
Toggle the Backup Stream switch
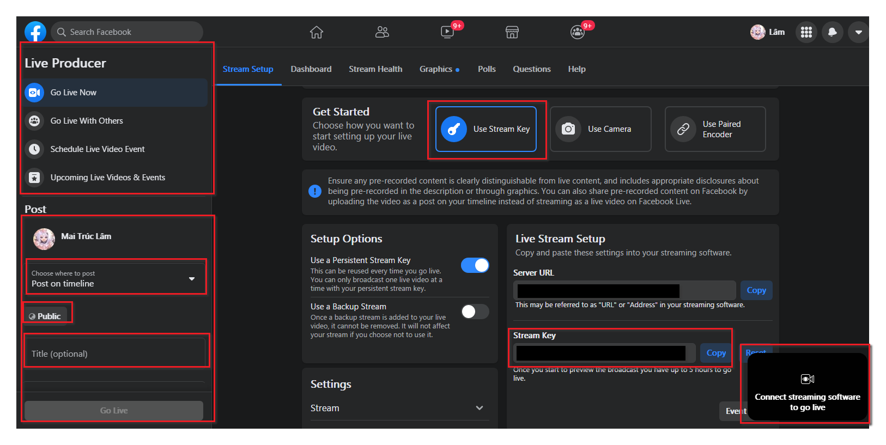pos(475,312)
